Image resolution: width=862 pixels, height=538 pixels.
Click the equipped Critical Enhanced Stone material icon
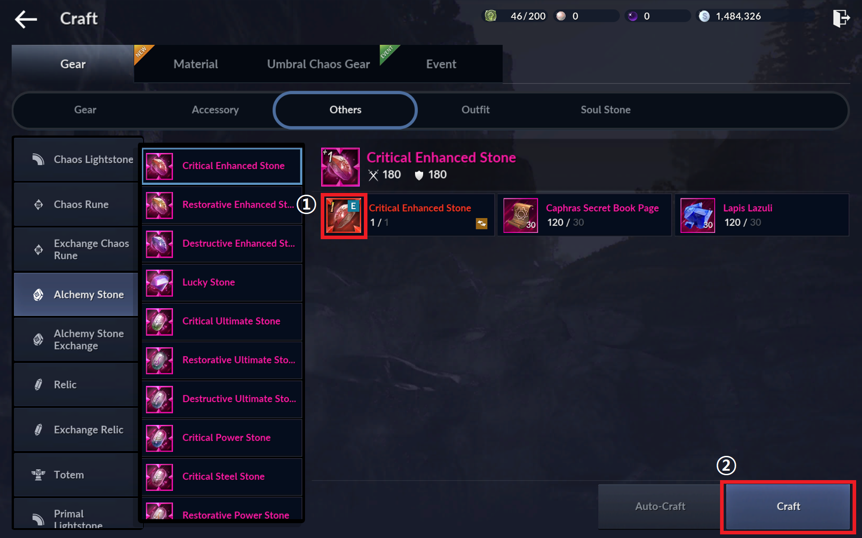pyautogui.click(x=344, y=216)
